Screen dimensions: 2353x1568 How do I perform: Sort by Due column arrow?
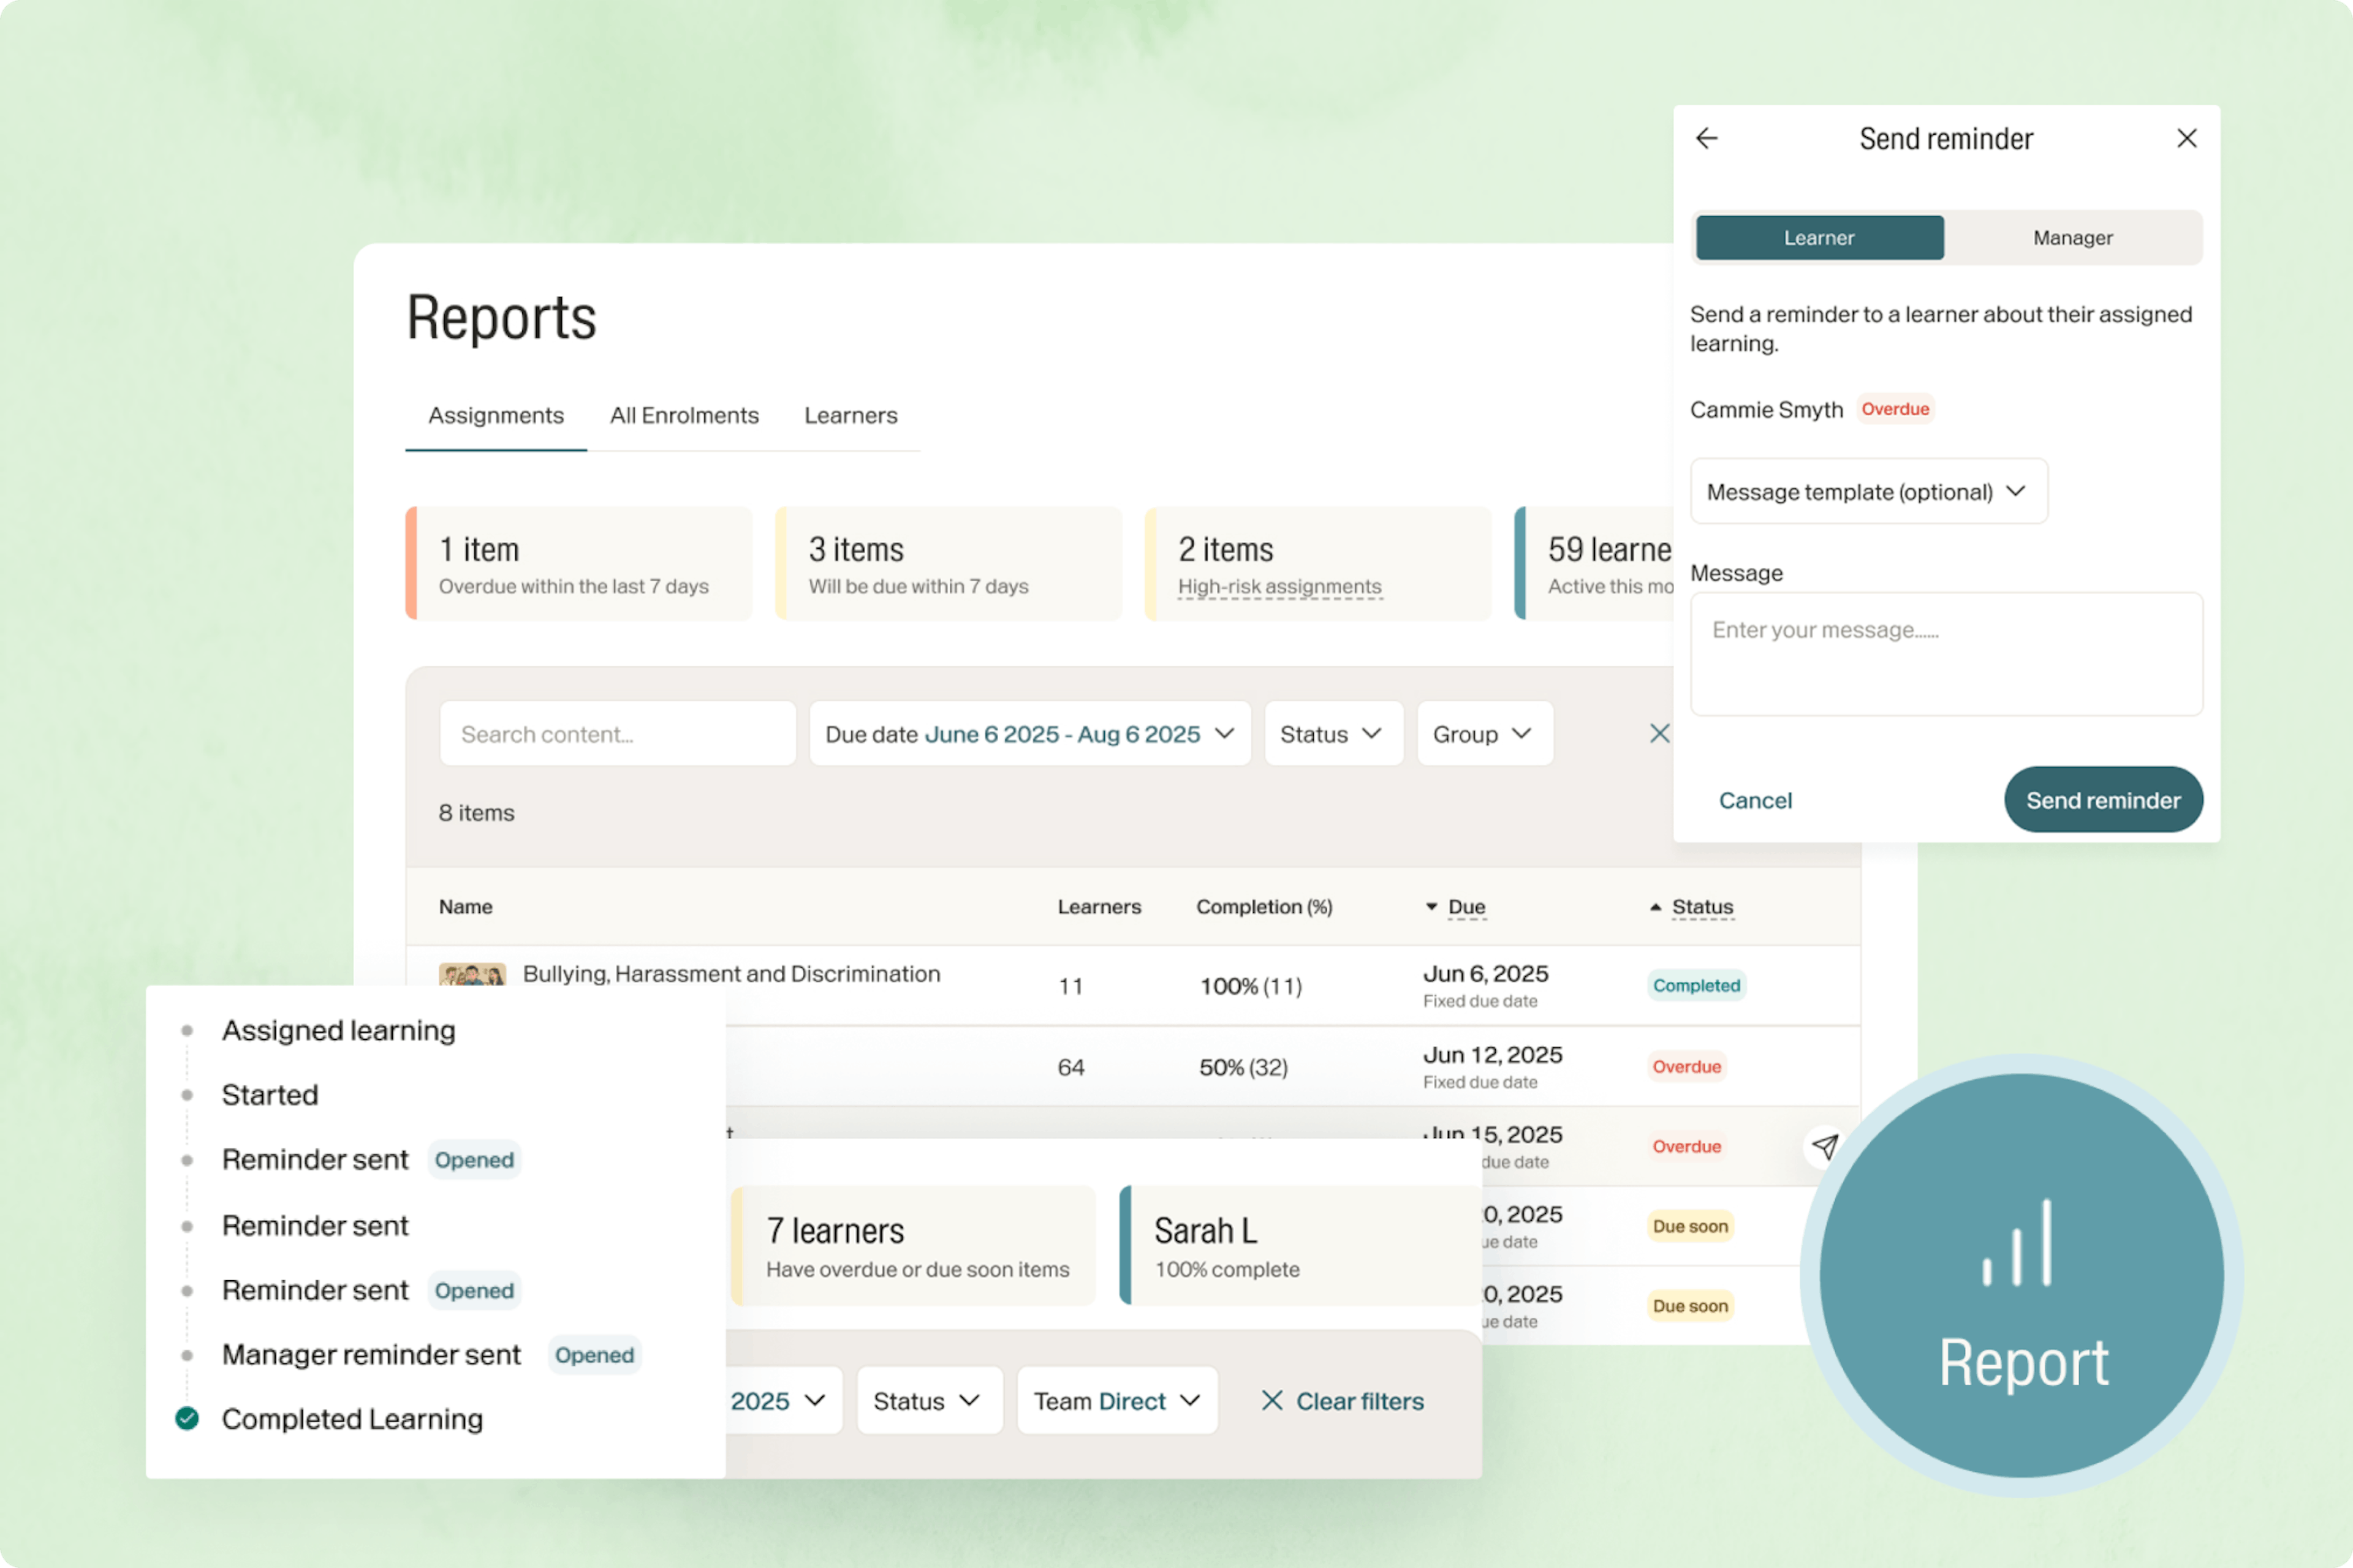click(1431, 907)
